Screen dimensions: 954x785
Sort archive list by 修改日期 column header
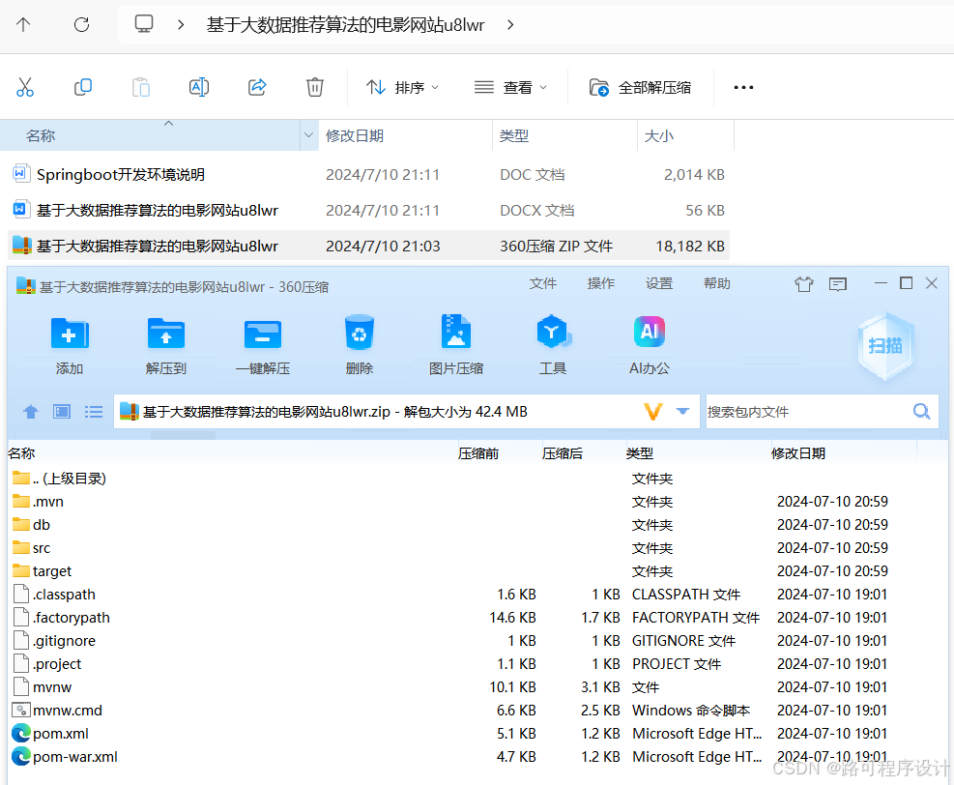(x=798, y=453)
